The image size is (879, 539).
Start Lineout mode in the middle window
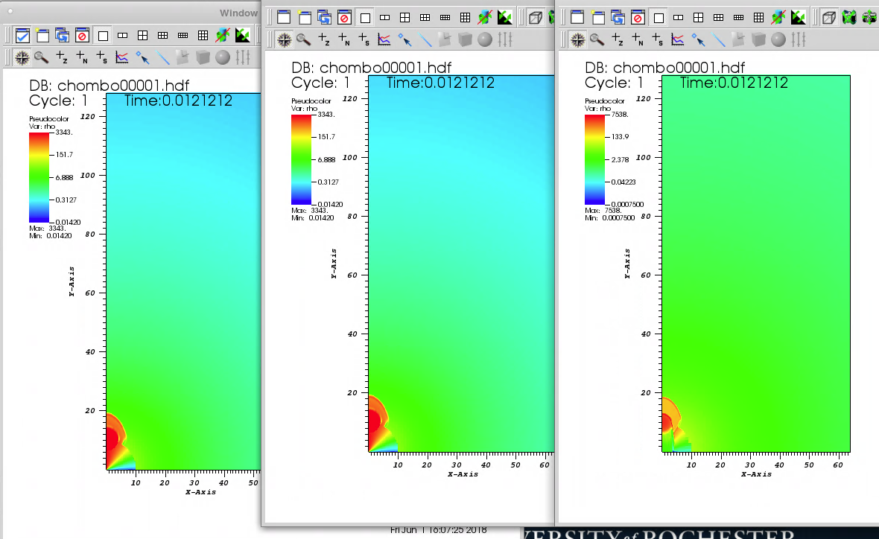(384, 39)
